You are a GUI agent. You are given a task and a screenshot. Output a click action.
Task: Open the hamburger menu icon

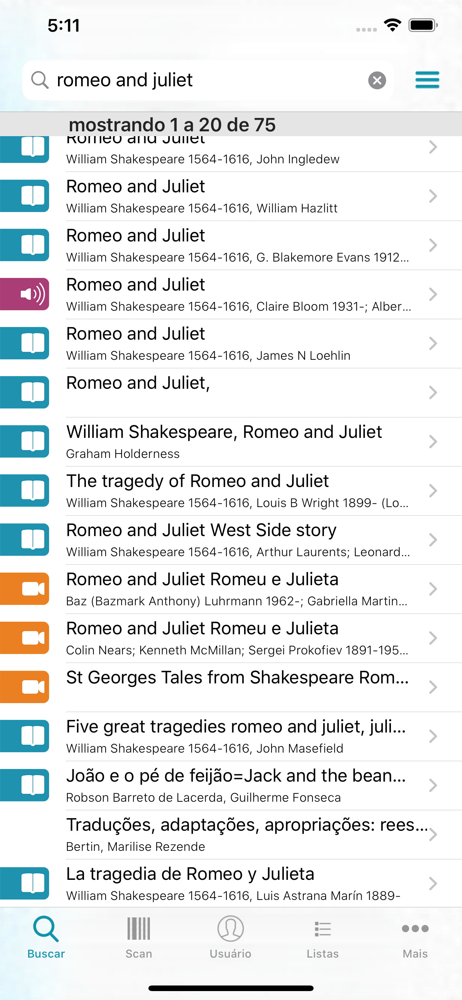[x=427, y=80]
